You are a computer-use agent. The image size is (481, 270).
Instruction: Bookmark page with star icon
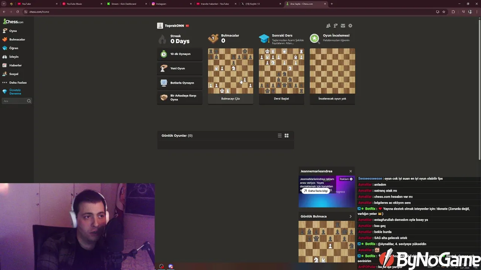(444, 12)
